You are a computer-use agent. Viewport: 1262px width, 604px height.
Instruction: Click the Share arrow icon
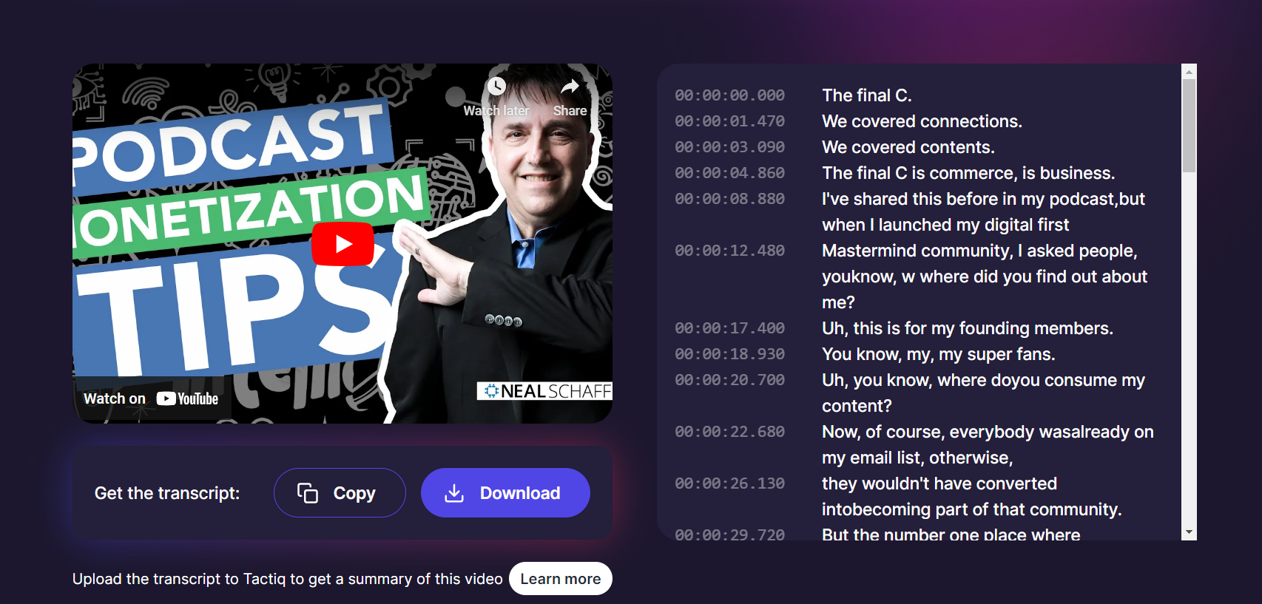570,86
